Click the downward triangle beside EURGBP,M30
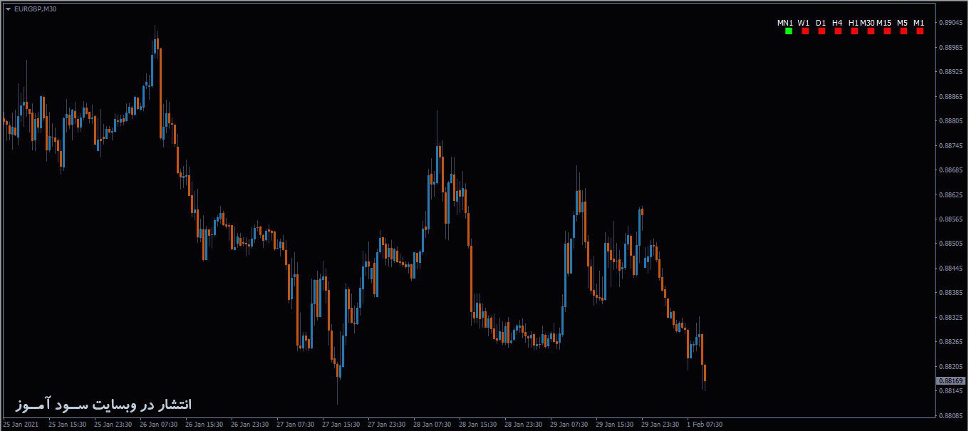Viewport: 969px width, 431px height. [8, 9]
